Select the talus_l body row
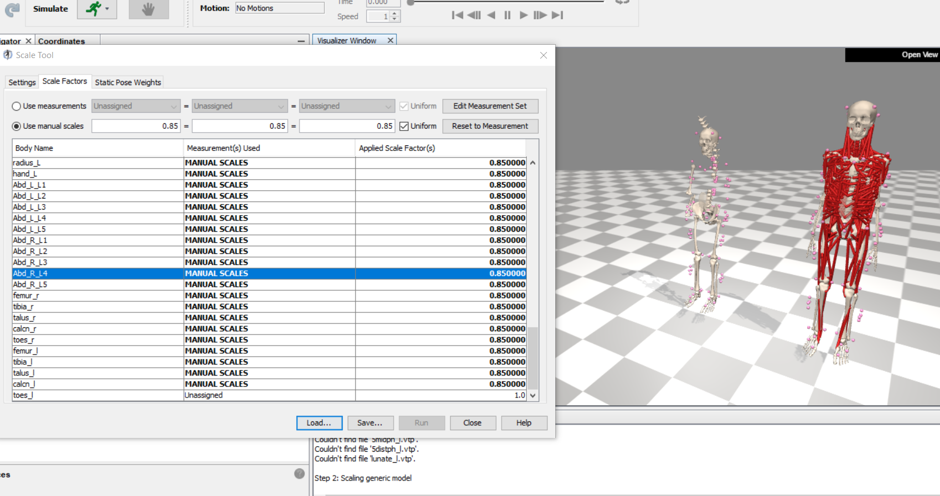 click(269, 373)
